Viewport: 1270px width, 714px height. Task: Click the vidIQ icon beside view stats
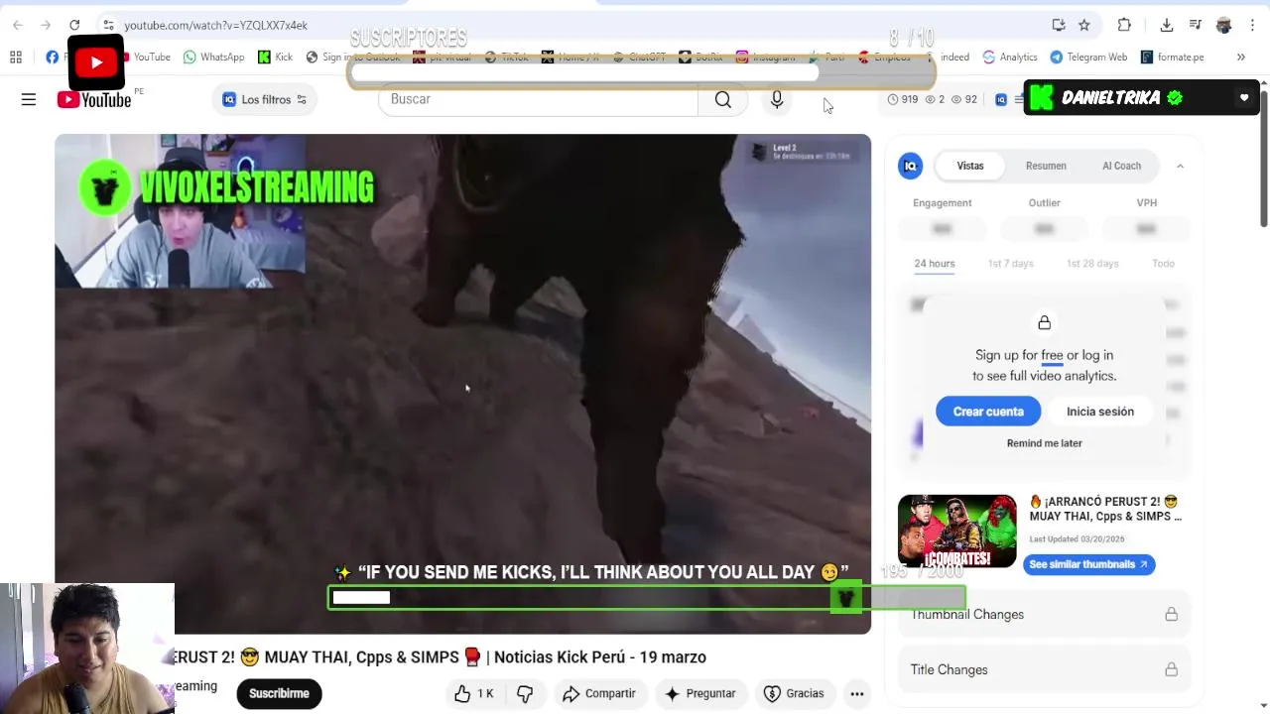[x=1001, y=99]
